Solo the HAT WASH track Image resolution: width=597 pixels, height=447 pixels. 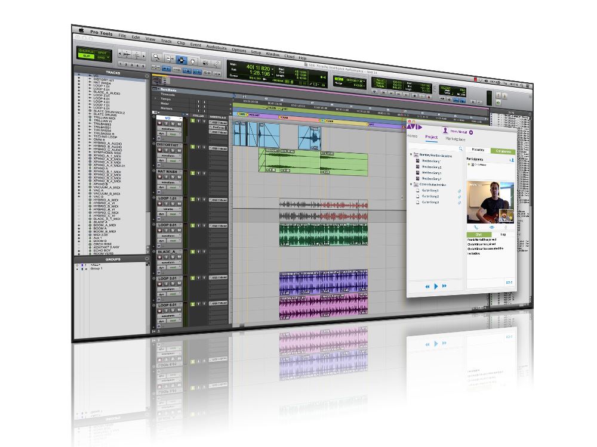point(173,177)
